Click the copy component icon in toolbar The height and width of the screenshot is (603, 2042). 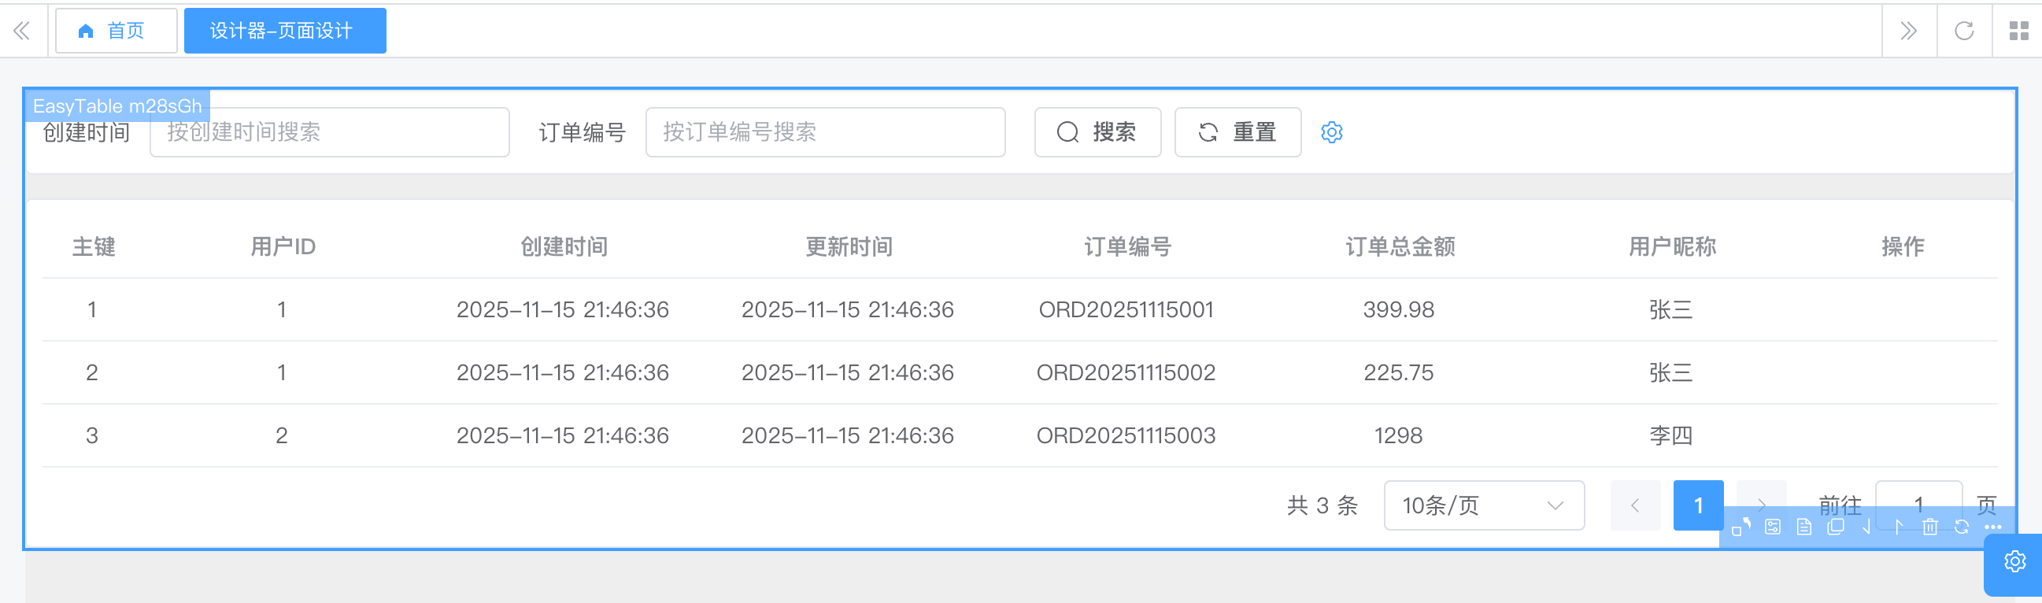(1835, 527)
